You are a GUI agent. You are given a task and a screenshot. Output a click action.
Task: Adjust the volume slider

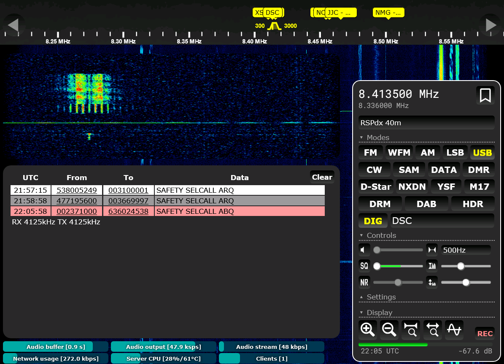click(x=398, y=250)
